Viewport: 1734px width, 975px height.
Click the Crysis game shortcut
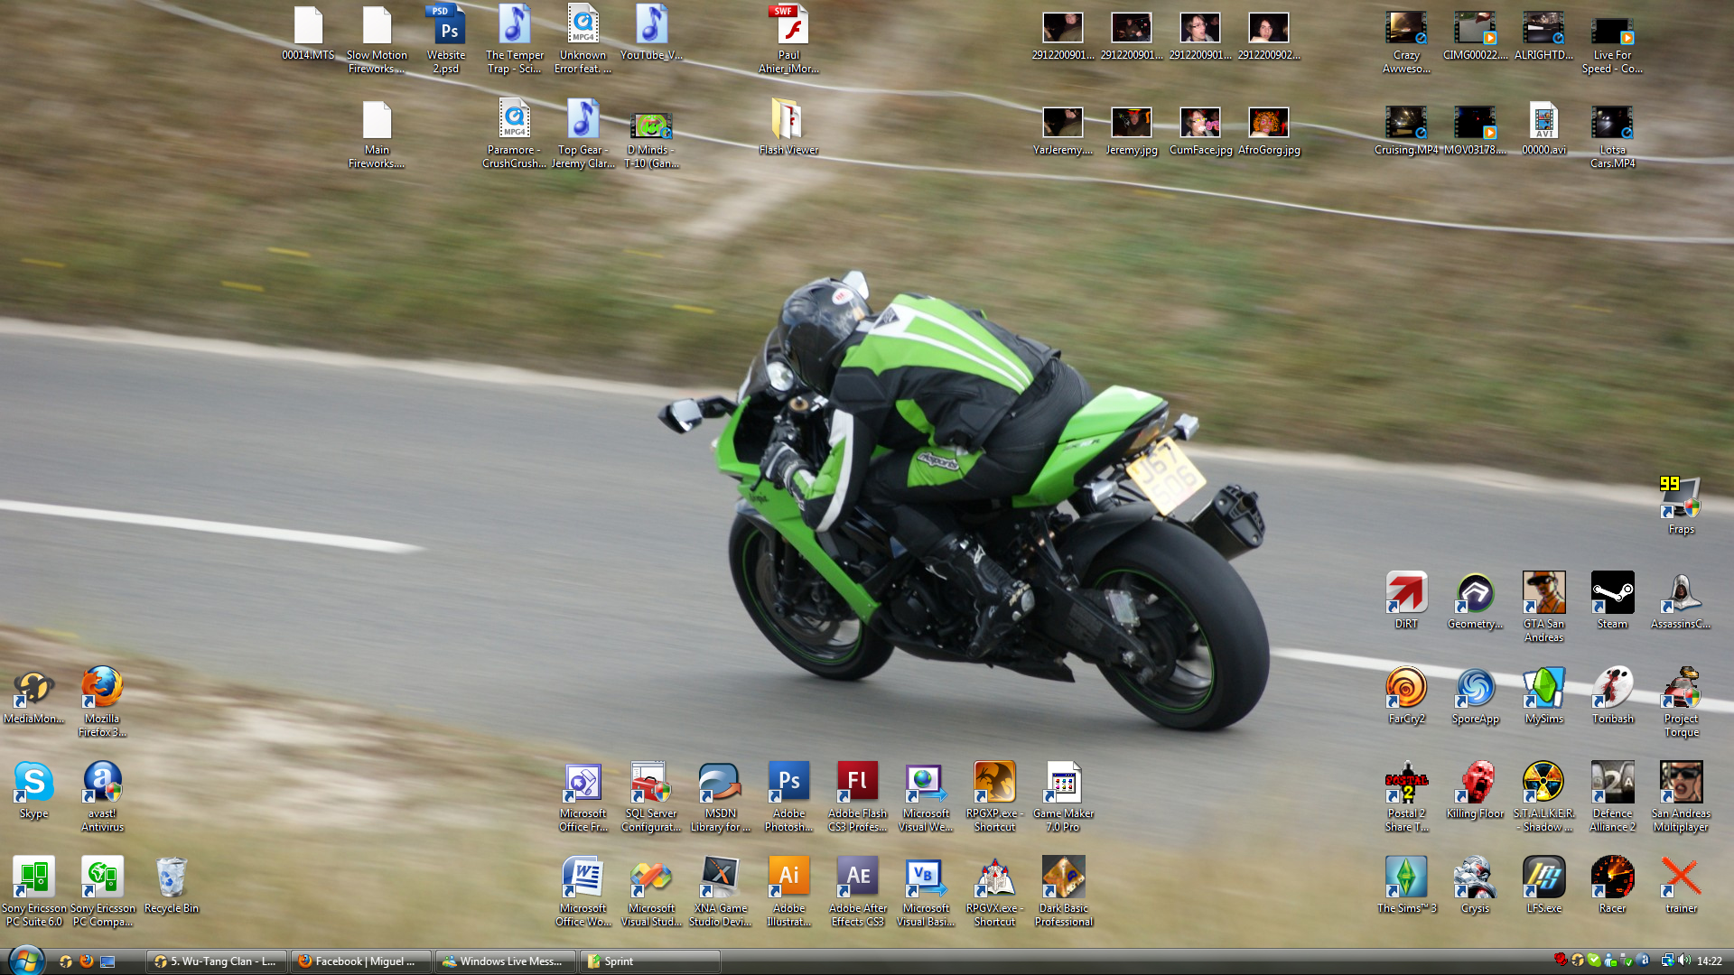coord(1475,877)
